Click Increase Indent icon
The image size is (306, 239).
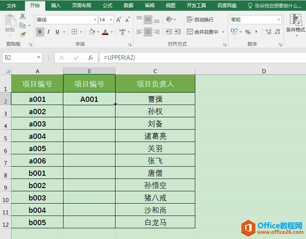[x=178, y=32]
